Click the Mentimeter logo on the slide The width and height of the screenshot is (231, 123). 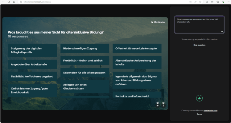(x=159, y=22)
